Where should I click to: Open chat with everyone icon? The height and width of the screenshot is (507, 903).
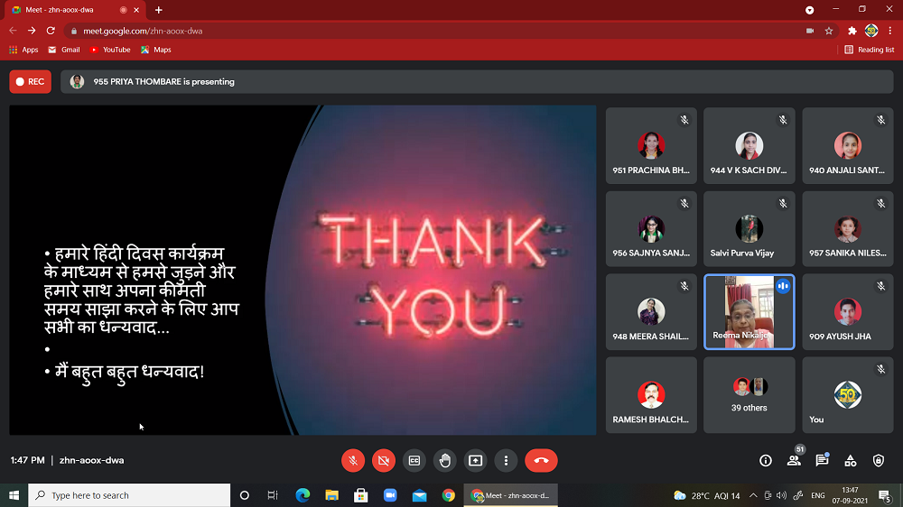(822, 460)
